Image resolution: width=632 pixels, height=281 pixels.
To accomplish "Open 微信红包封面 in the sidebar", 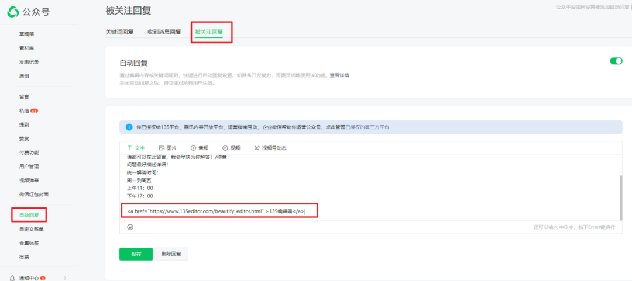I will (34, 195).
